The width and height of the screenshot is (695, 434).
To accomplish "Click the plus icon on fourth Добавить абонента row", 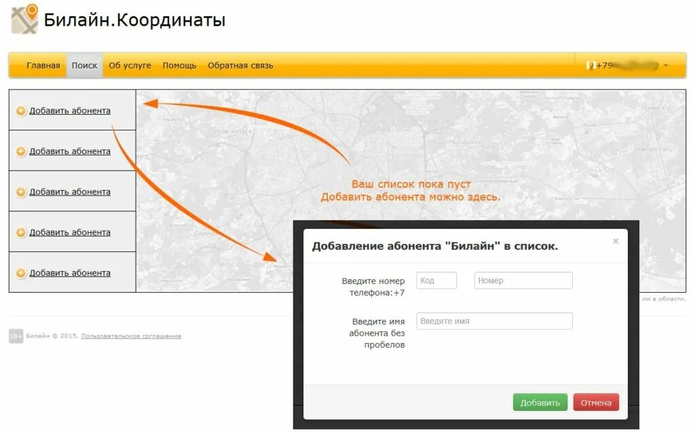I will pos(21,232).
